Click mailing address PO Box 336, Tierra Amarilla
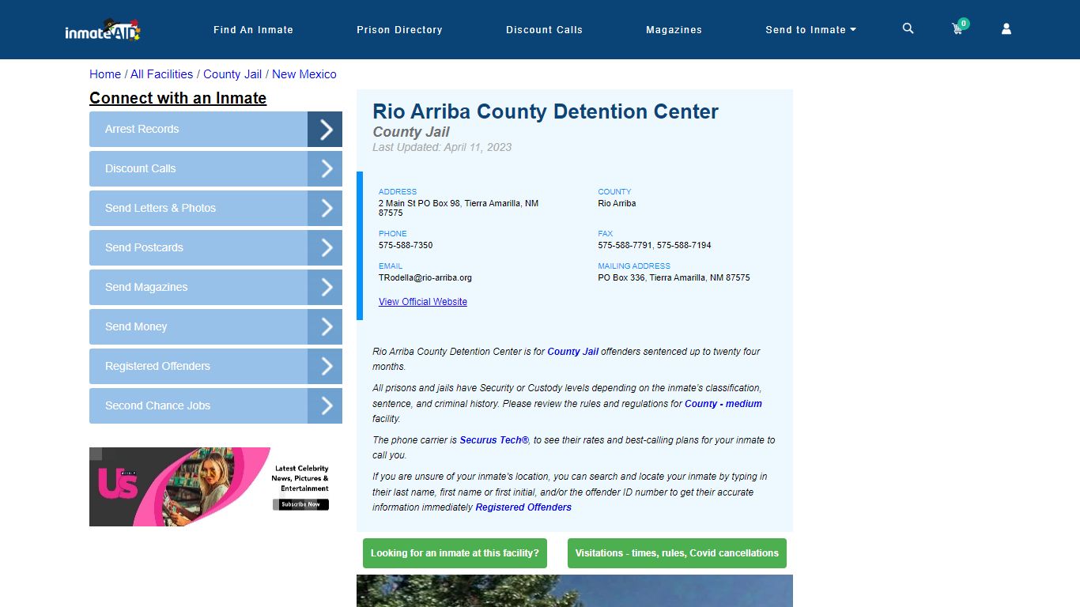Image resolution: width=1080 pixels, height=607 pixels. 674,278
